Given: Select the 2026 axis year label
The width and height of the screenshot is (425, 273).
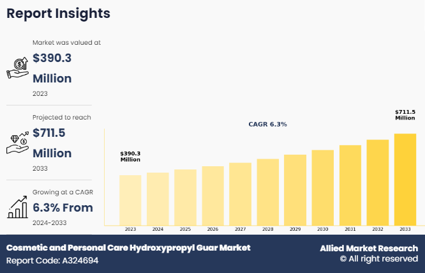Looking at the screenshot, I should (x=212, y=229).
